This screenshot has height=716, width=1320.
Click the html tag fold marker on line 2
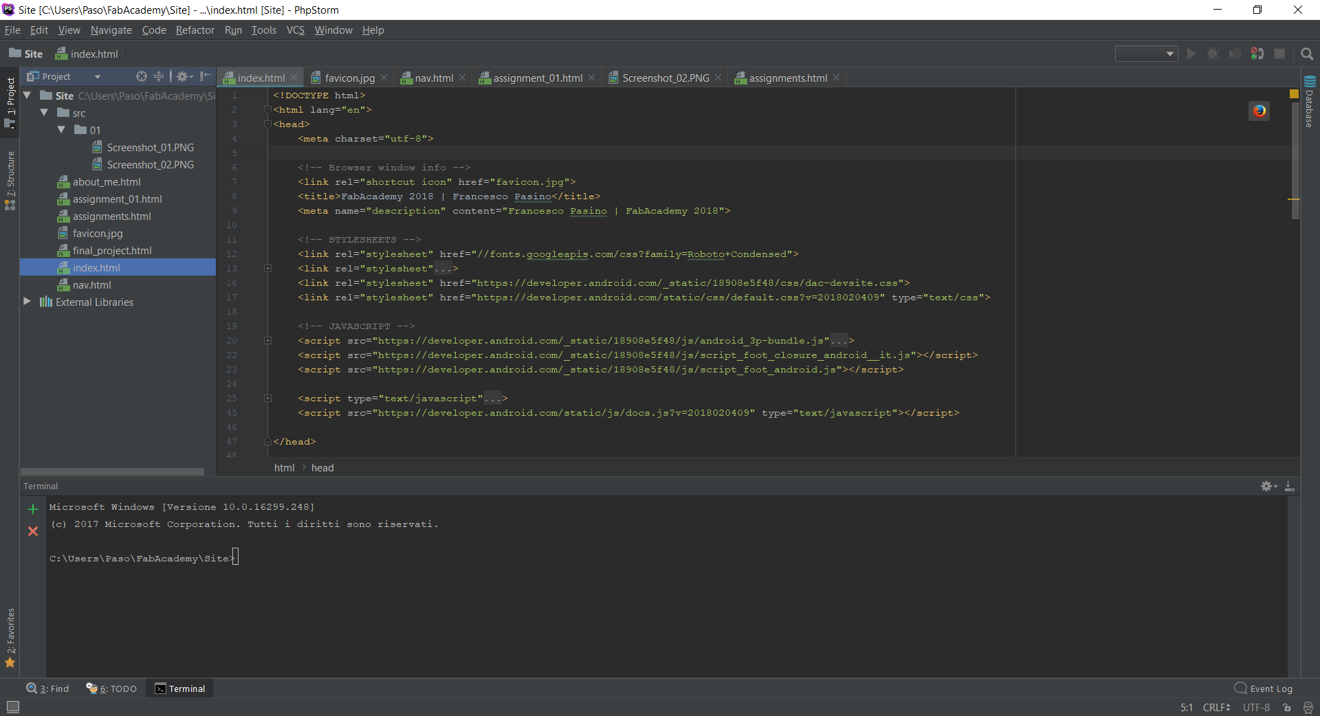pyautogui.click(x=268, y=110)
